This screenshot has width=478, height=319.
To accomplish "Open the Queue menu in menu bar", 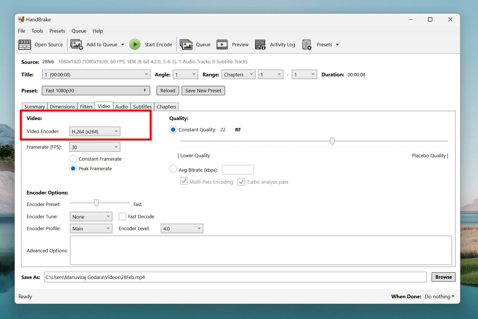I will tap(79, 31).
